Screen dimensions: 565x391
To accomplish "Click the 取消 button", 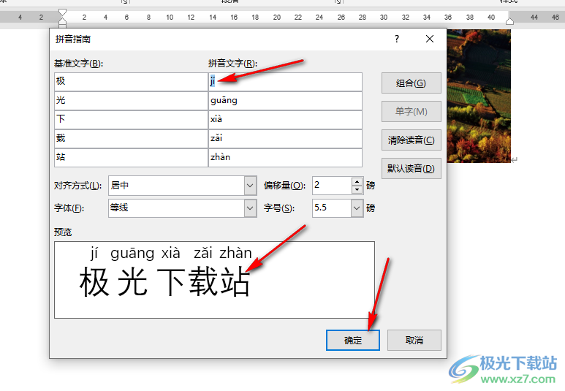I will pos(414,340).
